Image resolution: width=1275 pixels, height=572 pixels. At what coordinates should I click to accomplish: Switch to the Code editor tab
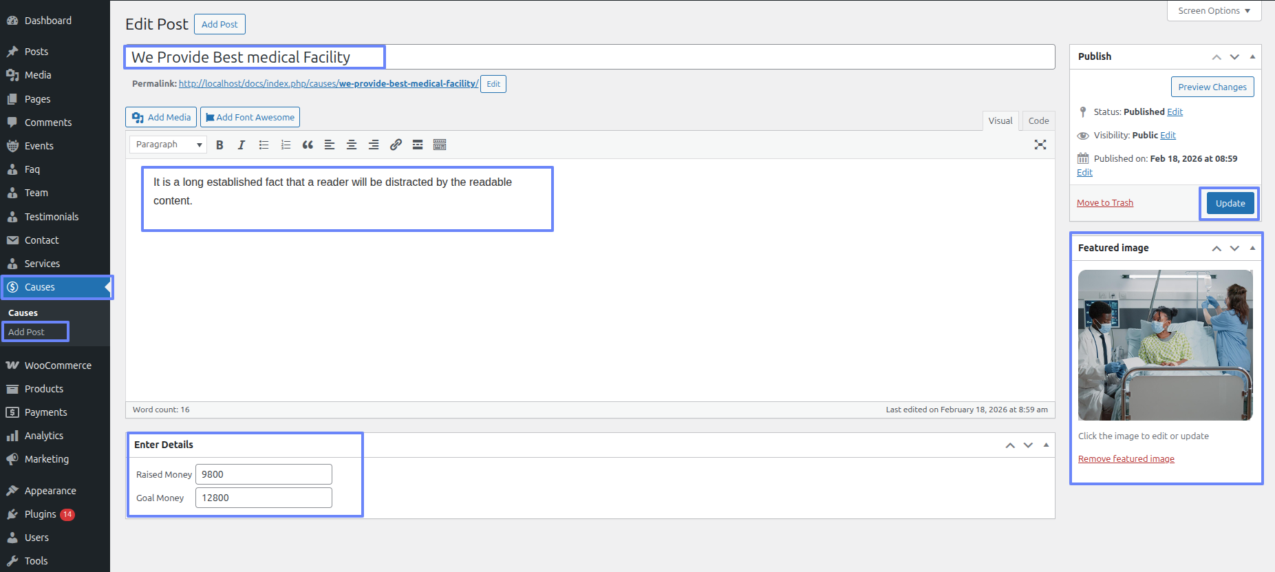click(1038, 120)
